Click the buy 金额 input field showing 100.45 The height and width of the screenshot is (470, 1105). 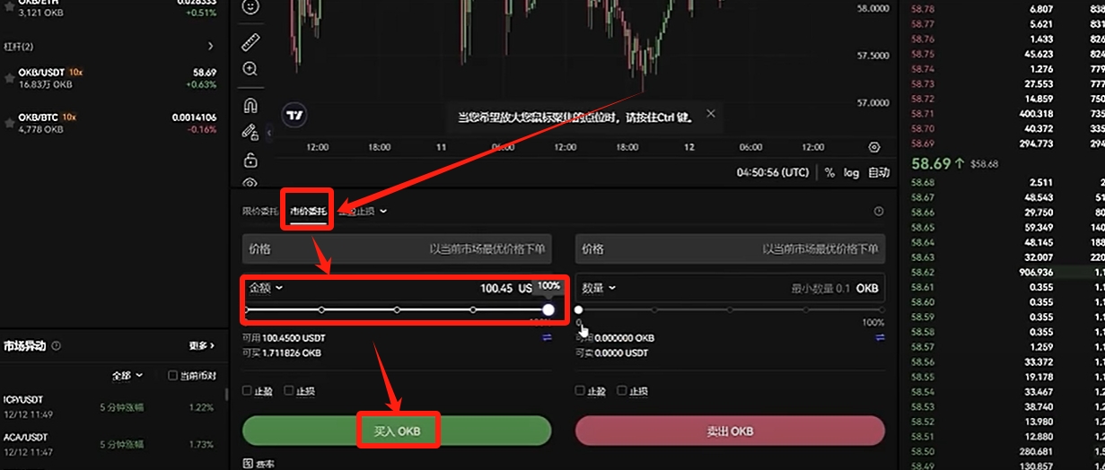click(397, 288)
